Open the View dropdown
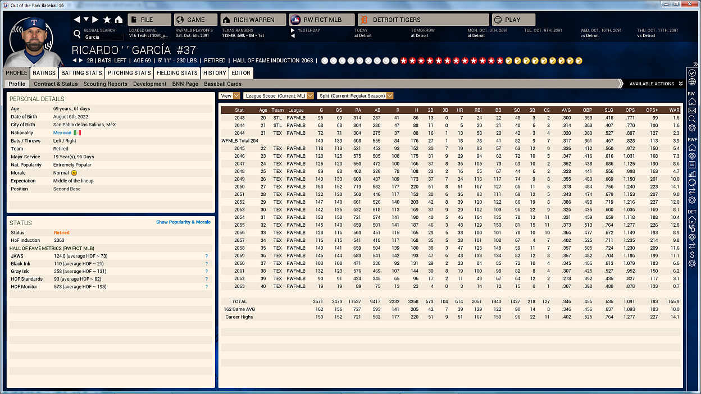 point(230,96)
